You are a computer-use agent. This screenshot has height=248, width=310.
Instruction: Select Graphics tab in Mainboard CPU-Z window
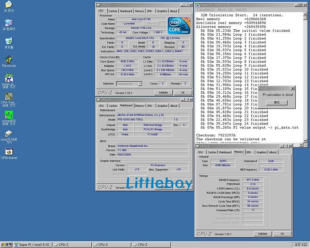162,106
